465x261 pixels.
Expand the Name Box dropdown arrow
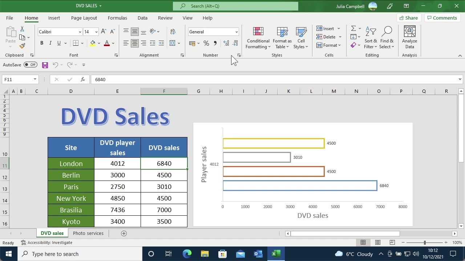[35, 79]
